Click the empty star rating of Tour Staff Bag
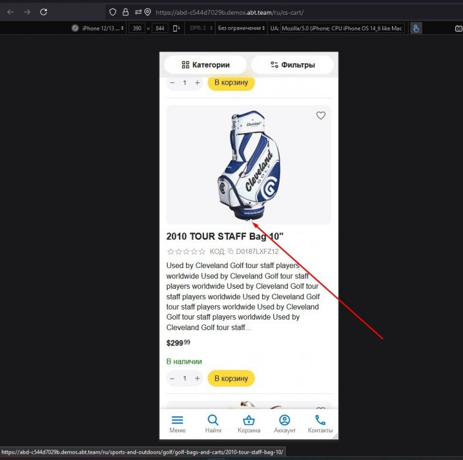This screenshot has width=463, height=460. (x=186, y=251)
